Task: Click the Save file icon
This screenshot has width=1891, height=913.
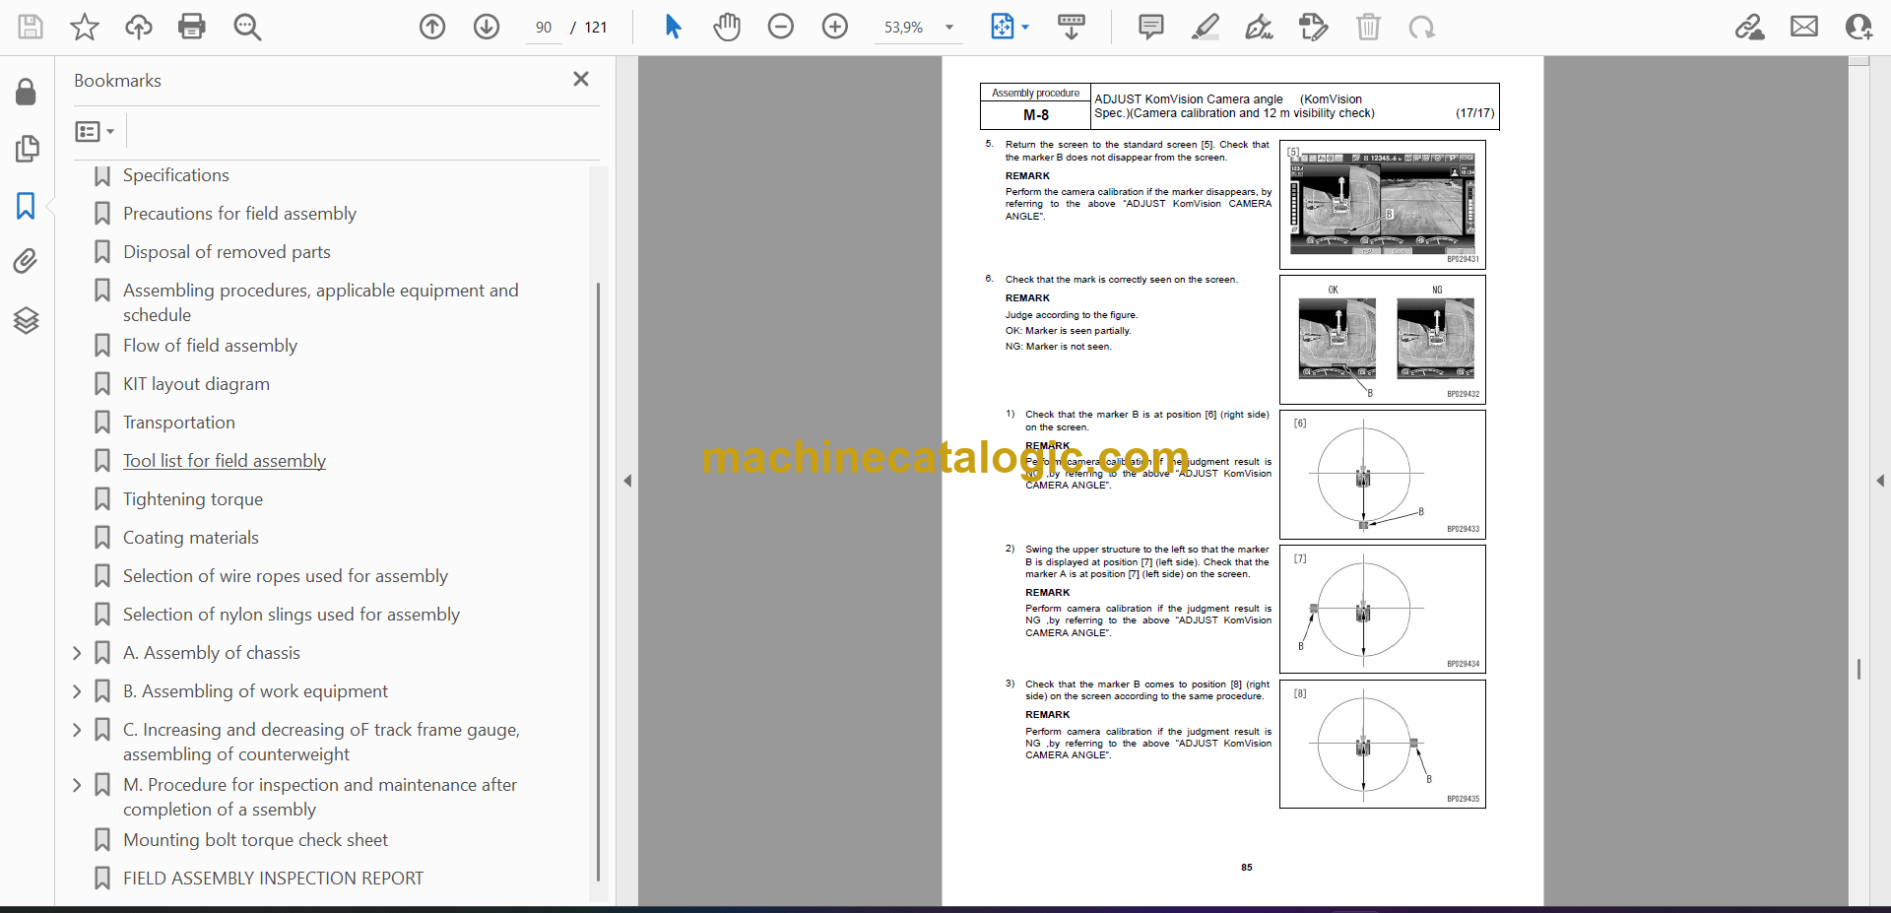Action: [31, 27]
